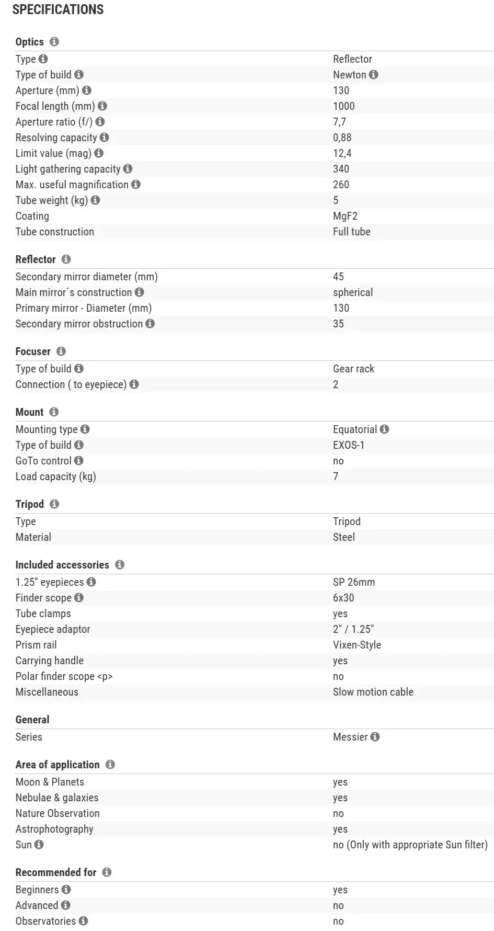Click info icon next to Tripod heading

point(54,504)
